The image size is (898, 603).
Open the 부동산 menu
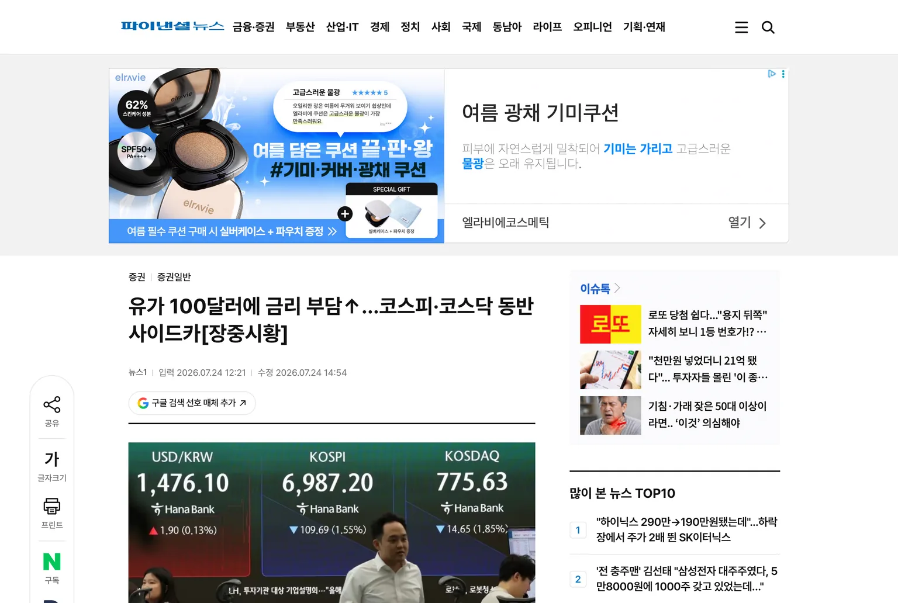(301, 27)
